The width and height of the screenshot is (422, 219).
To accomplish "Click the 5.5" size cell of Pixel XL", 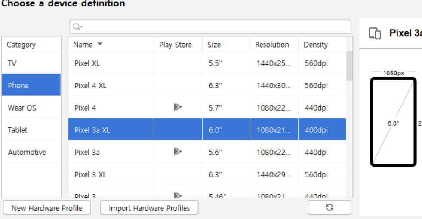I will point(226,63).
